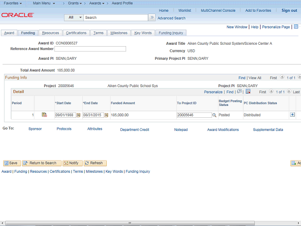
Task: Click Return to Search button
Action: coord(42,163)
